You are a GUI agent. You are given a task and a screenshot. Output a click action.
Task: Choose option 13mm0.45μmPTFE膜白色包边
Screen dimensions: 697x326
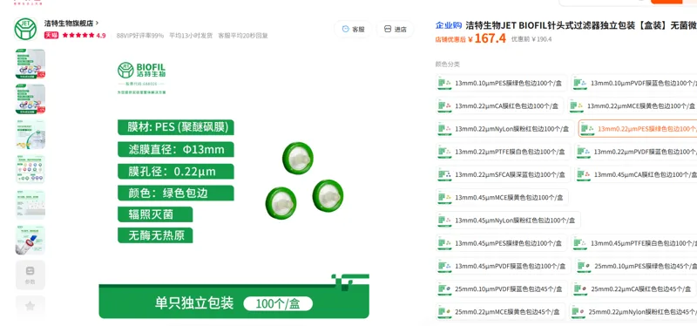pyautogui.click(x=634, y=243)
